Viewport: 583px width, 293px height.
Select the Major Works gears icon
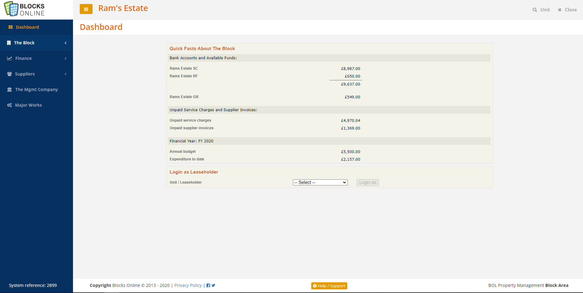click(9, 105)
